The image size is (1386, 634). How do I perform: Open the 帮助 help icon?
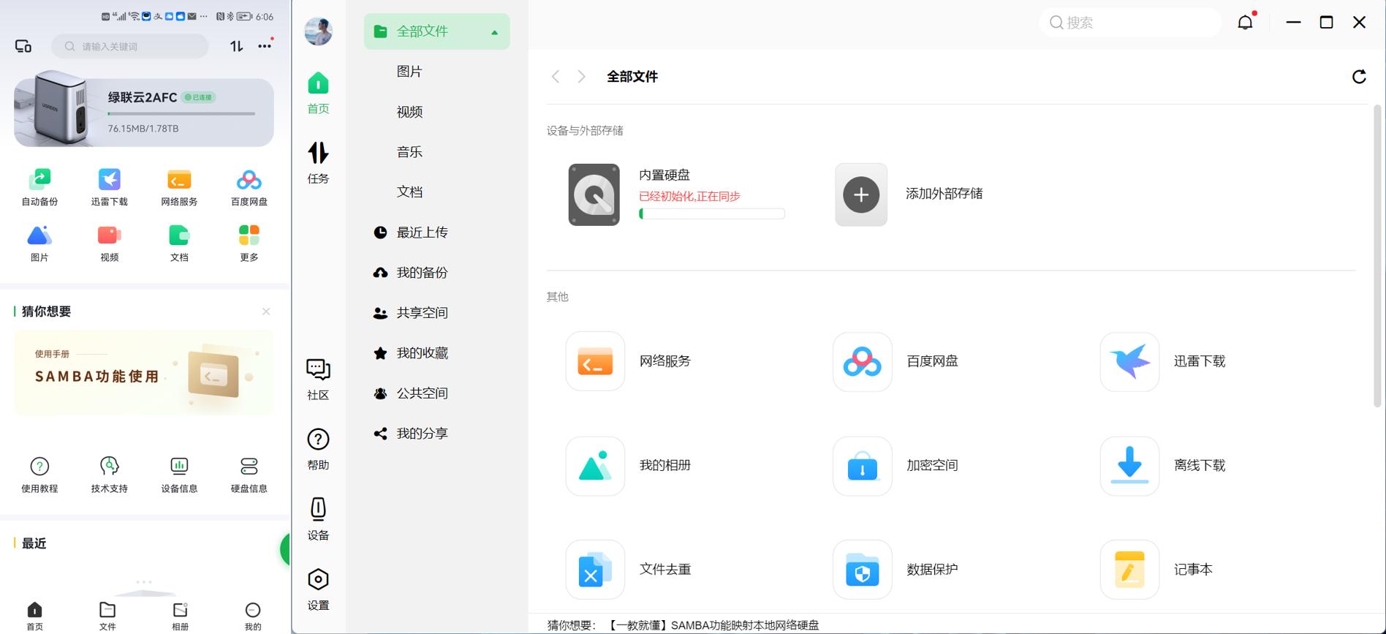(318, 449)
